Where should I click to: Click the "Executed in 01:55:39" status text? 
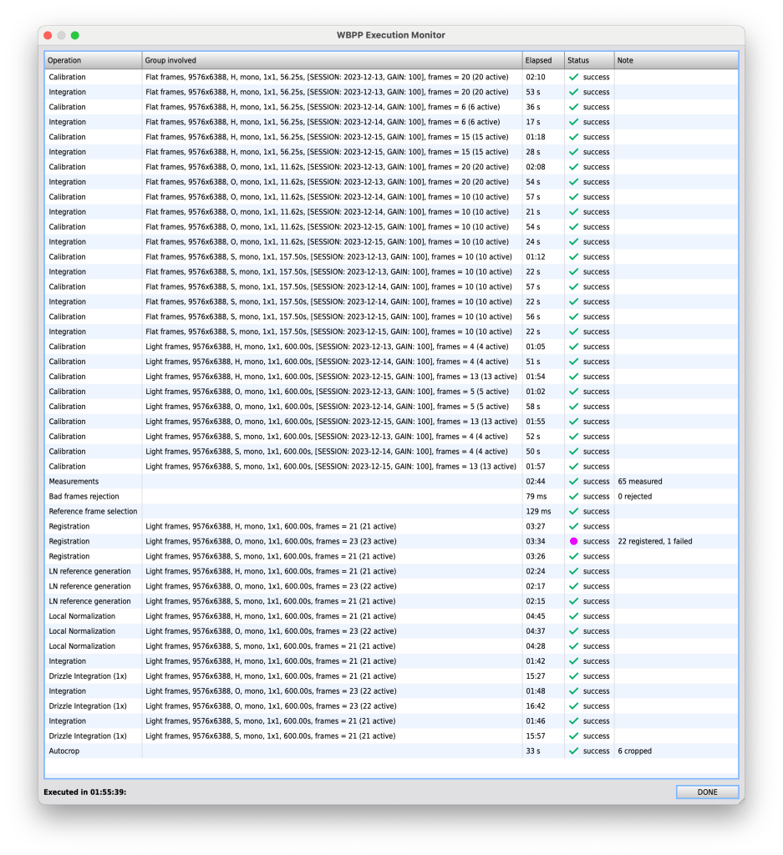pos(84,792)
